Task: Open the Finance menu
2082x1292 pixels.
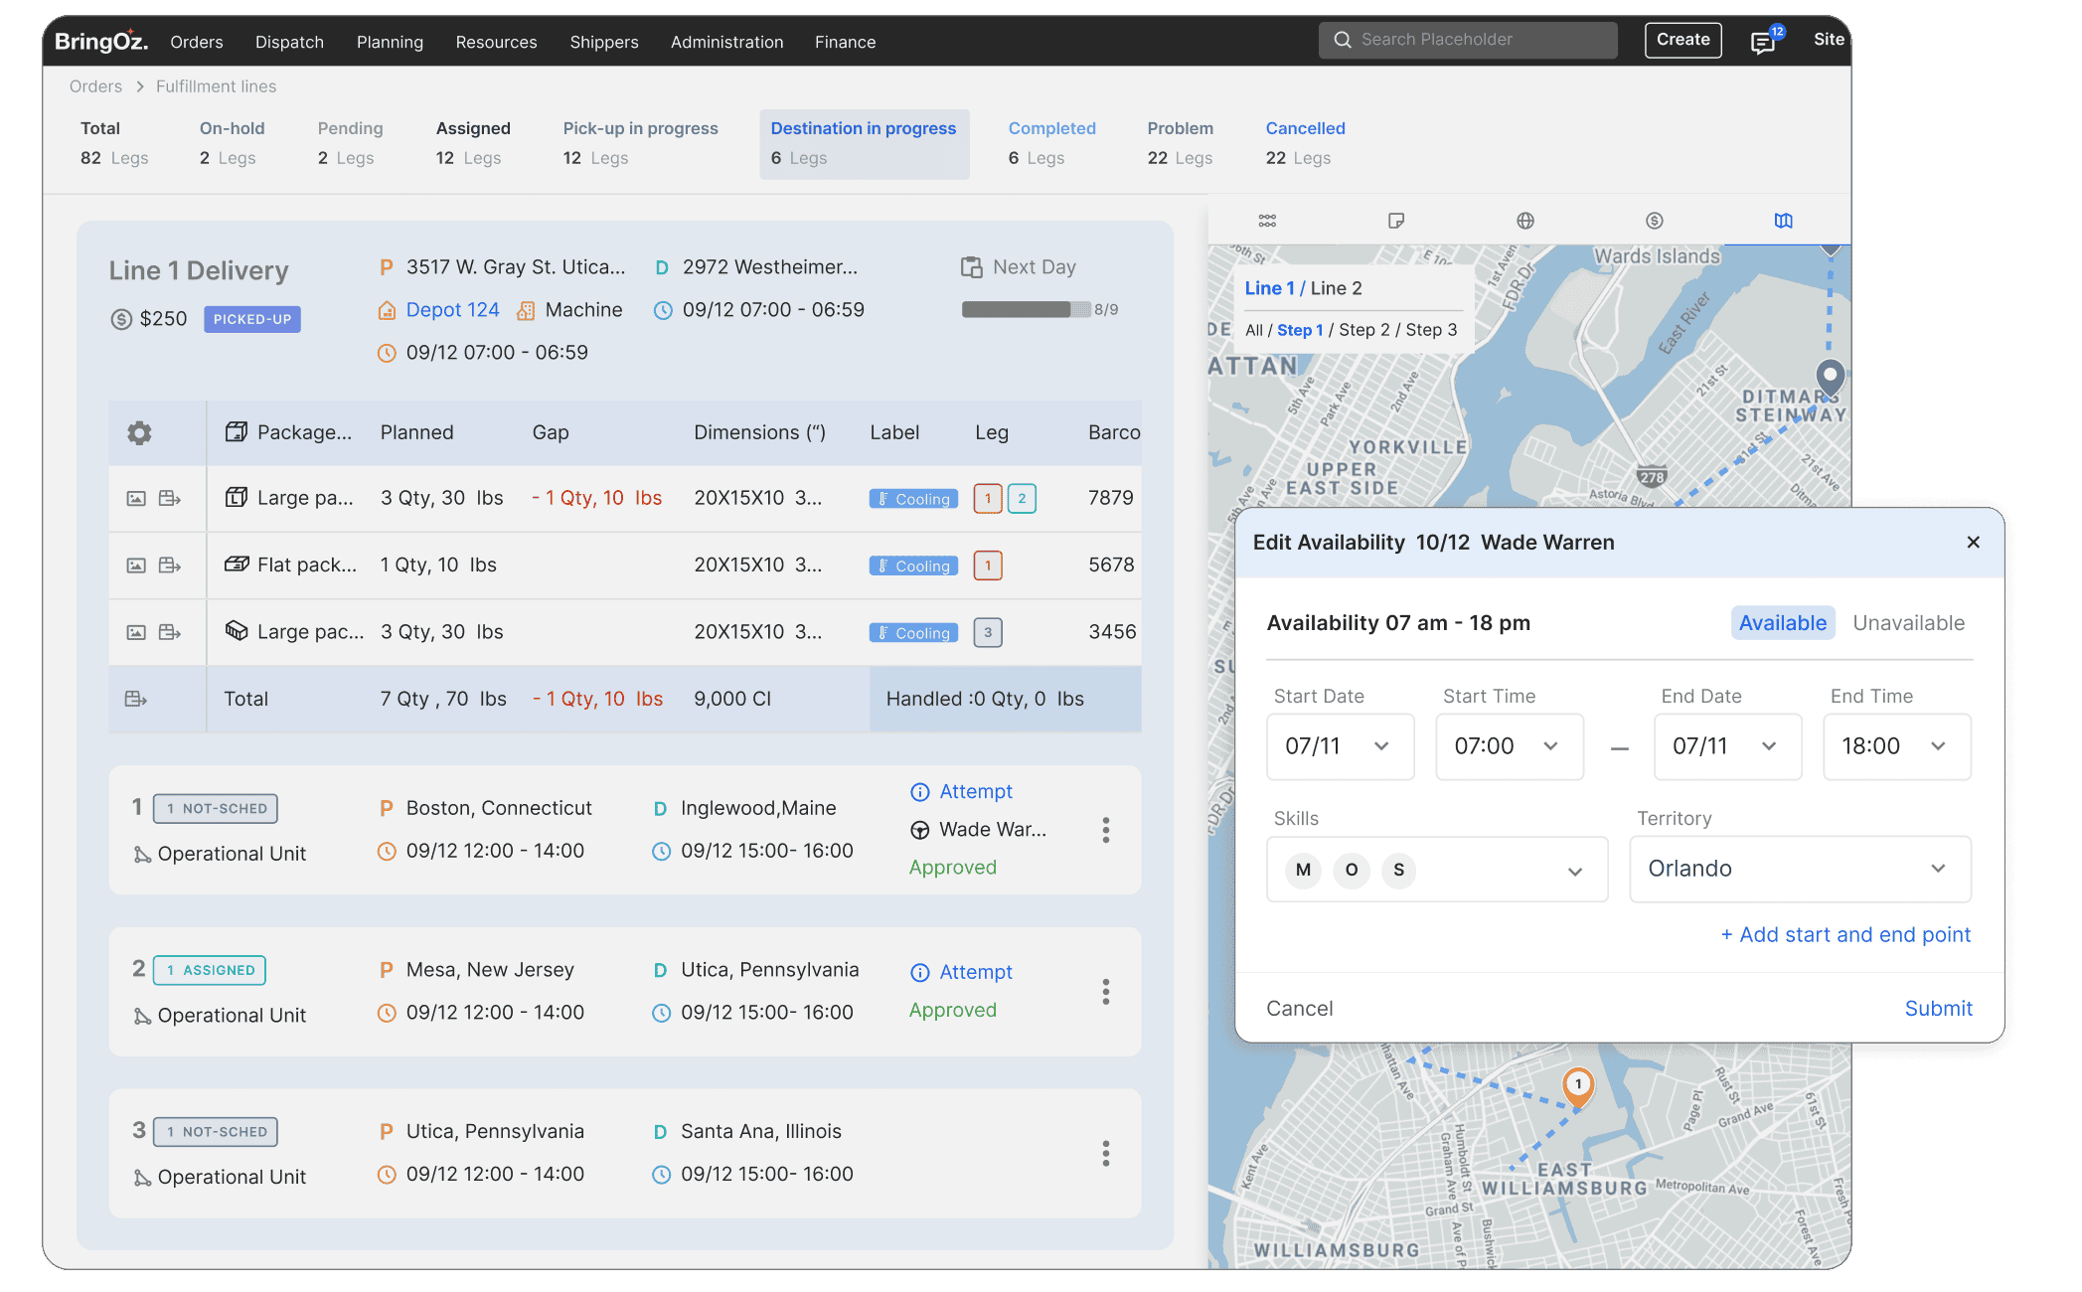Action: click(x=845, y=42)
